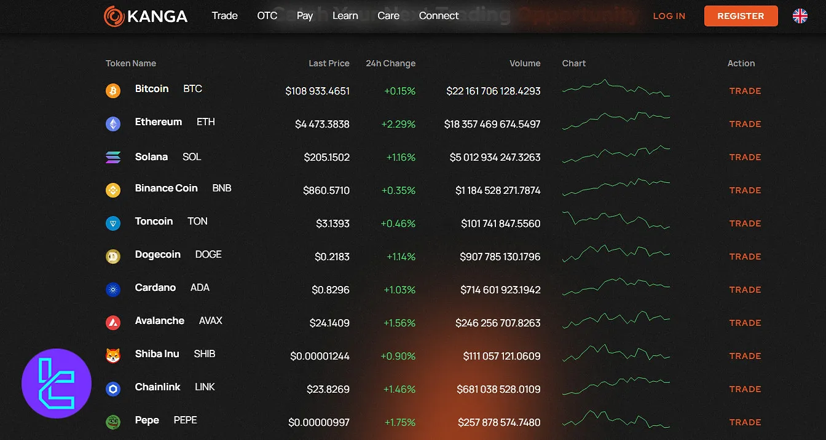Click the Kanga logo

pyautogui.click(x=146, y=16)
